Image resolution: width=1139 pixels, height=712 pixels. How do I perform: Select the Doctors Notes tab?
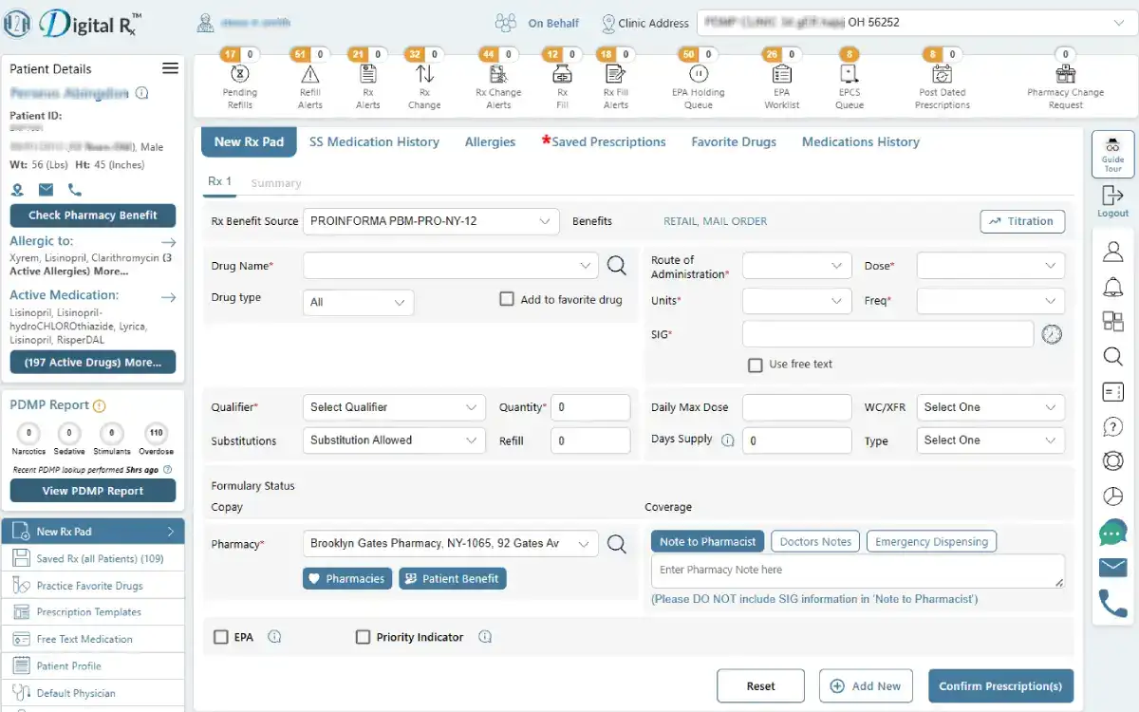tap(815, 541)
